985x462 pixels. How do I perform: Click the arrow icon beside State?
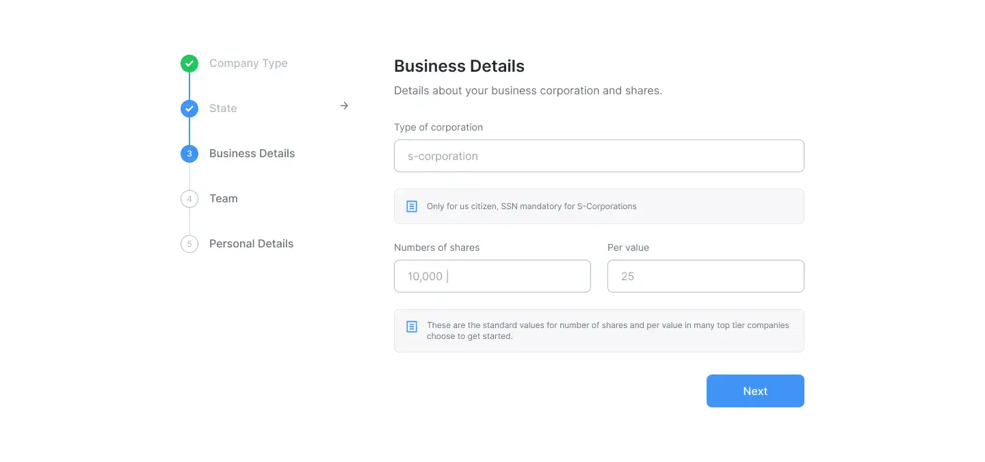click(345, 105)
